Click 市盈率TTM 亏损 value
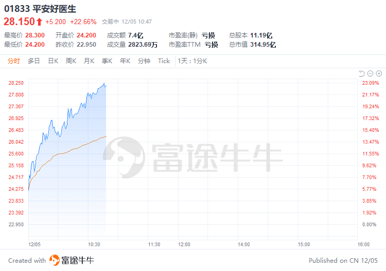 click(211, 45)
